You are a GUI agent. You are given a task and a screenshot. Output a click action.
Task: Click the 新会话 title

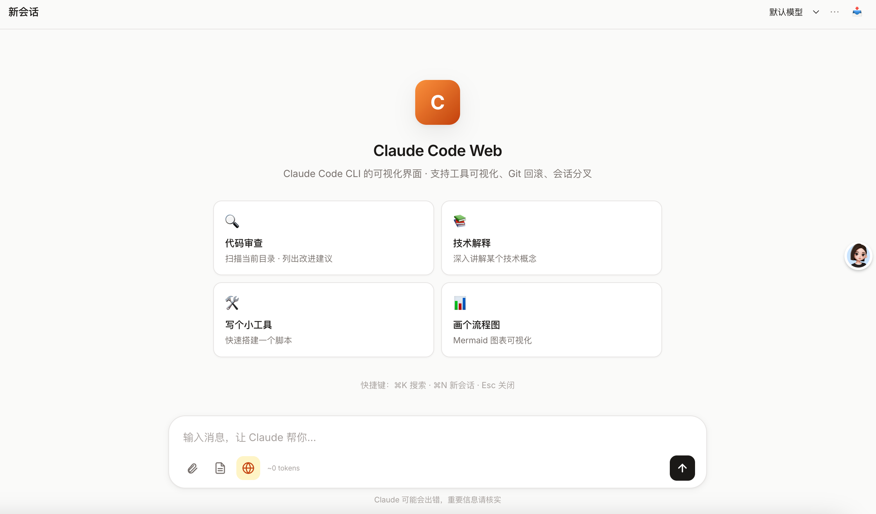23,12
